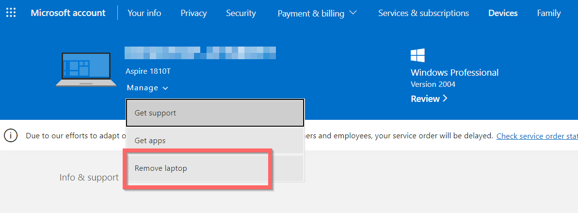Open the Devices tab
The width and height of the screenshot is (578, 213).
(503, 13)
